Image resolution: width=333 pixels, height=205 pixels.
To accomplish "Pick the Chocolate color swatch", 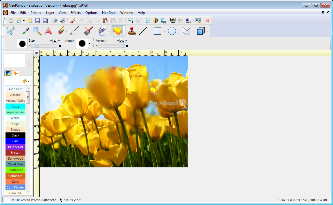I will [x=15, y=176].
